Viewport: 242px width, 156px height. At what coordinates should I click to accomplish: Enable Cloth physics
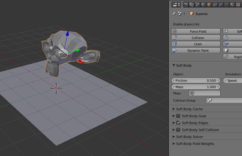(196, 44)
